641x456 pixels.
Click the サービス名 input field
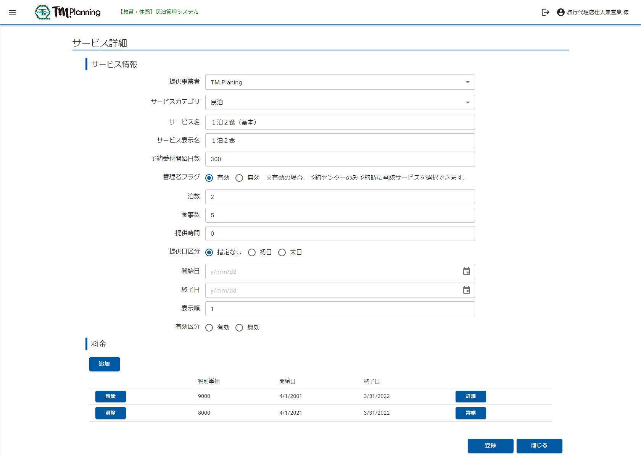pos(340,122)
